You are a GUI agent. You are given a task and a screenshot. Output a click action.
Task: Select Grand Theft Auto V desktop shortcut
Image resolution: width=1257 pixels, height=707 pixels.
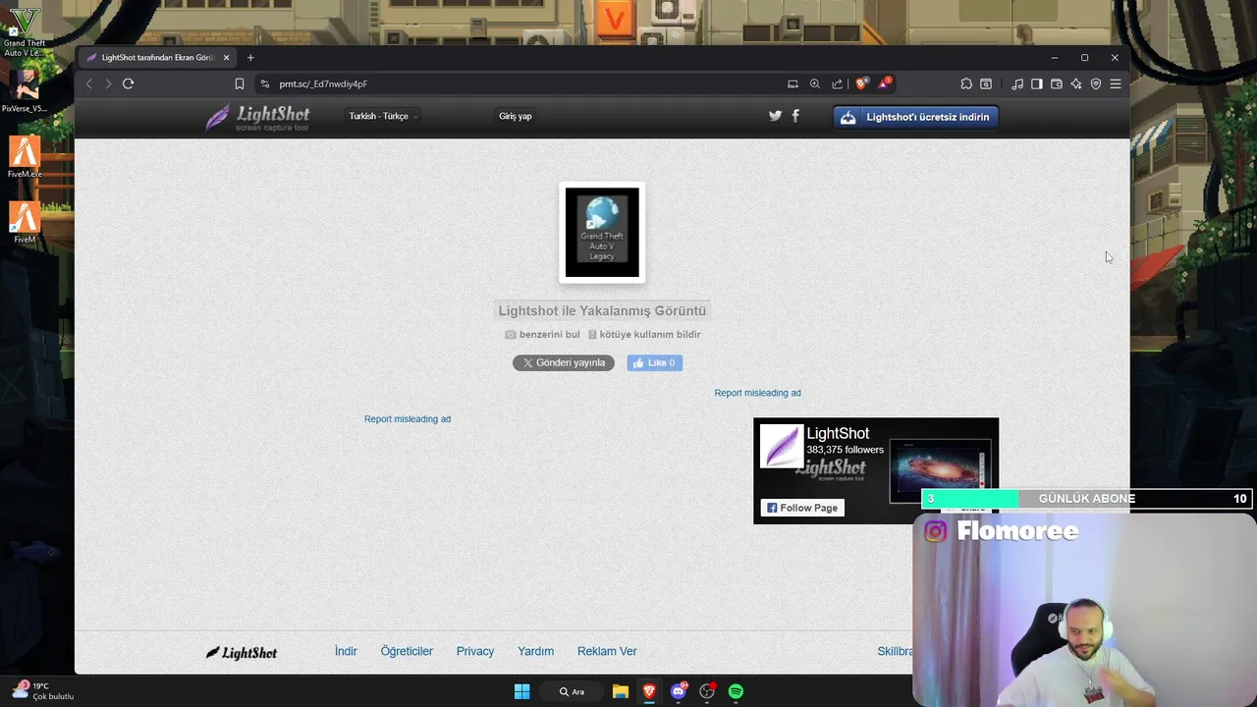point(24,31)
